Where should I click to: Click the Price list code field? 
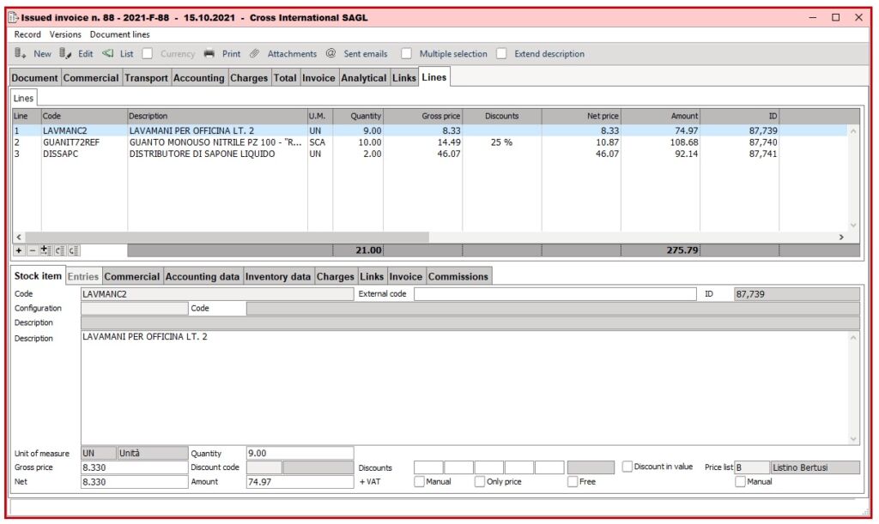752,467
